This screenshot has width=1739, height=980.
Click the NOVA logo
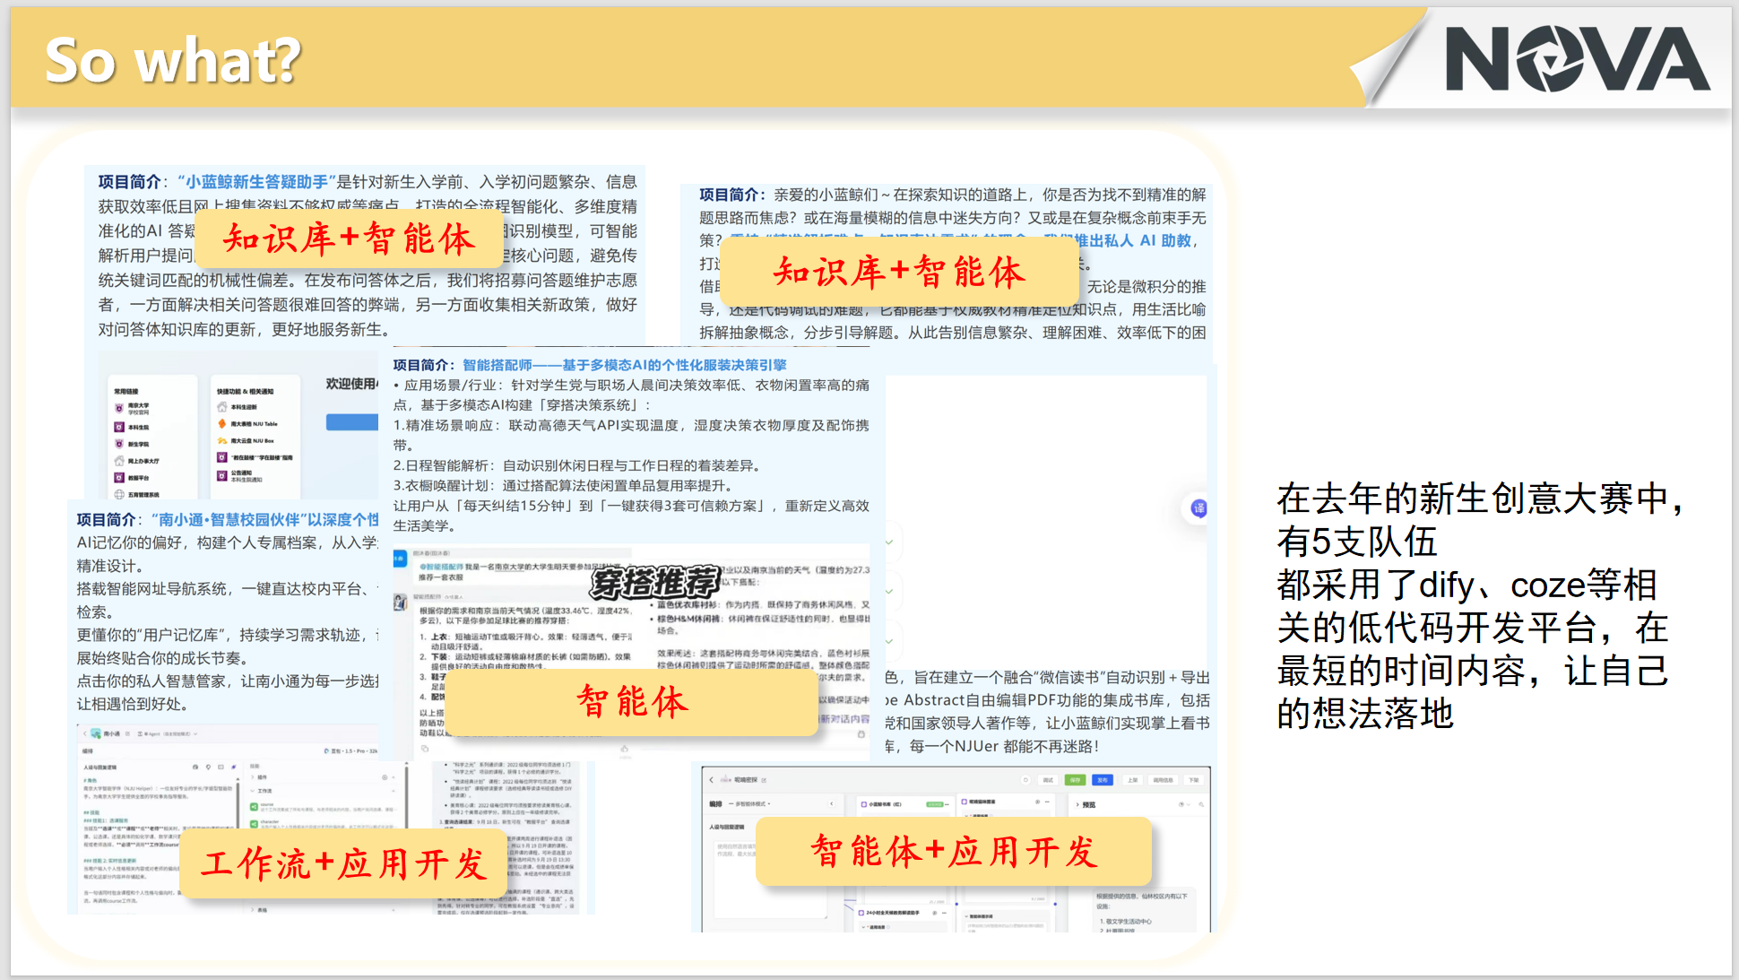[x=1577, y=59]
